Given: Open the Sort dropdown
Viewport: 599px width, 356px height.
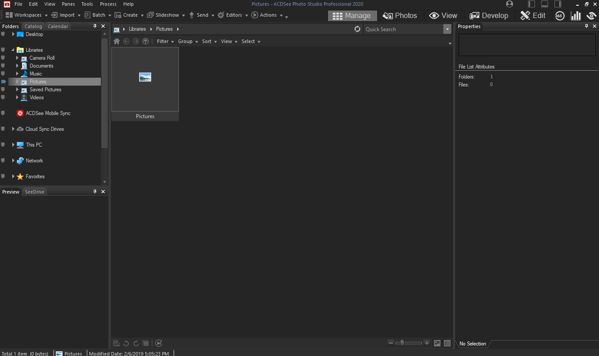Looking at the screenshot, I should 209,41.
